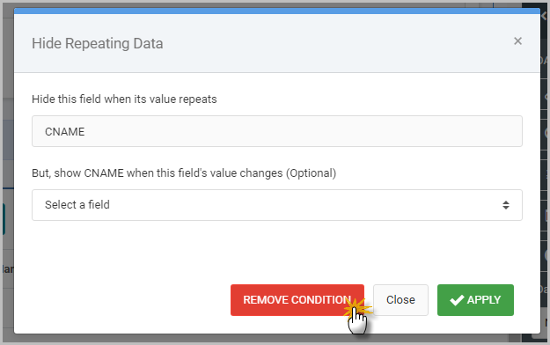Select the 'Select a field' placeholder text
Image resolution: width=550 pixels, height=345 pixels.
click(x=77, y=204)
